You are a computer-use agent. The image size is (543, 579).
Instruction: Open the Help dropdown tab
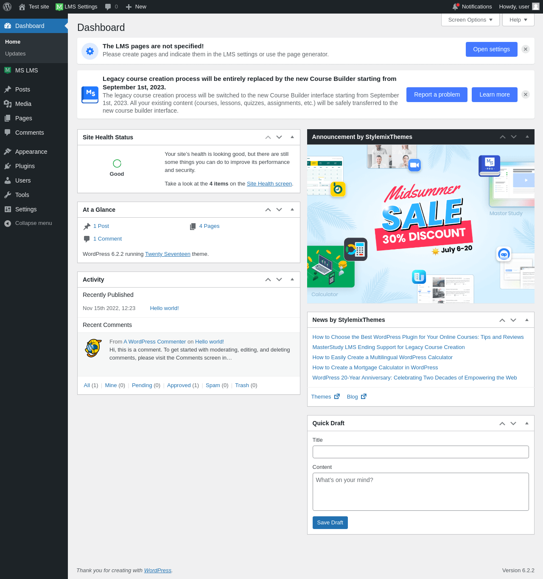point(518,20)
